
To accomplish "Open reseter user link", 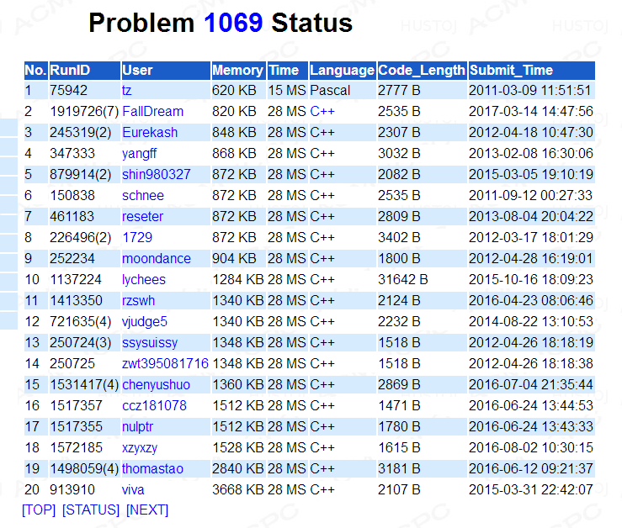I will pos(142,216).
